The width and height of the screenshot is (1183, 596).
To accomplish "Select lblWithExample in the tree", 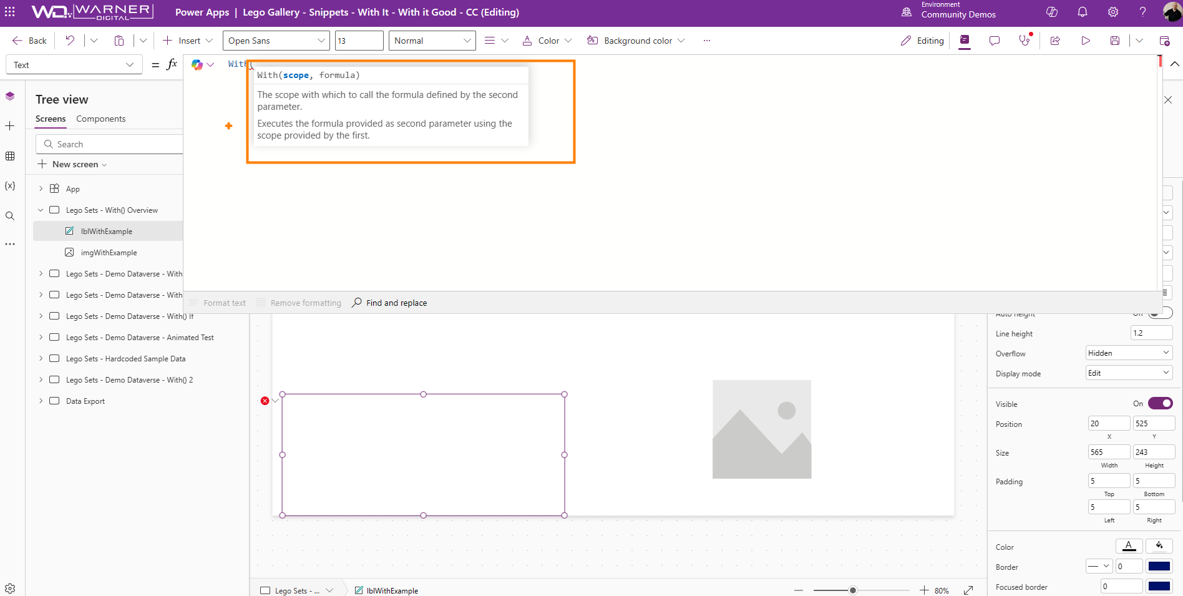I will coord(108,231).
